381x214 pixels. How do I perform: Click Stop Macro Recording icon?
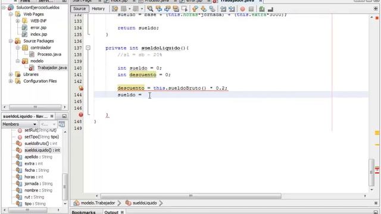pyautogui.click(x=251, y=9)
